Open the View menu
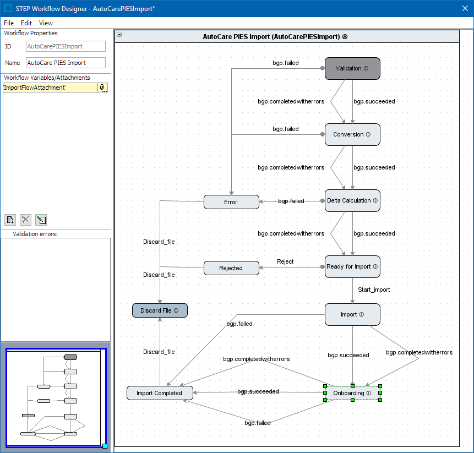 (46, 23)
